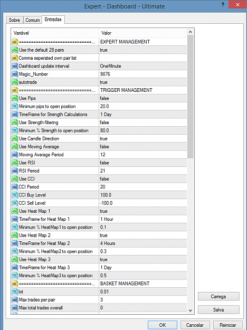The width and height of the screenshot is (247, 330).
Task: Click the boolean icon for 'Use Moving Average'
Action: 15,147
